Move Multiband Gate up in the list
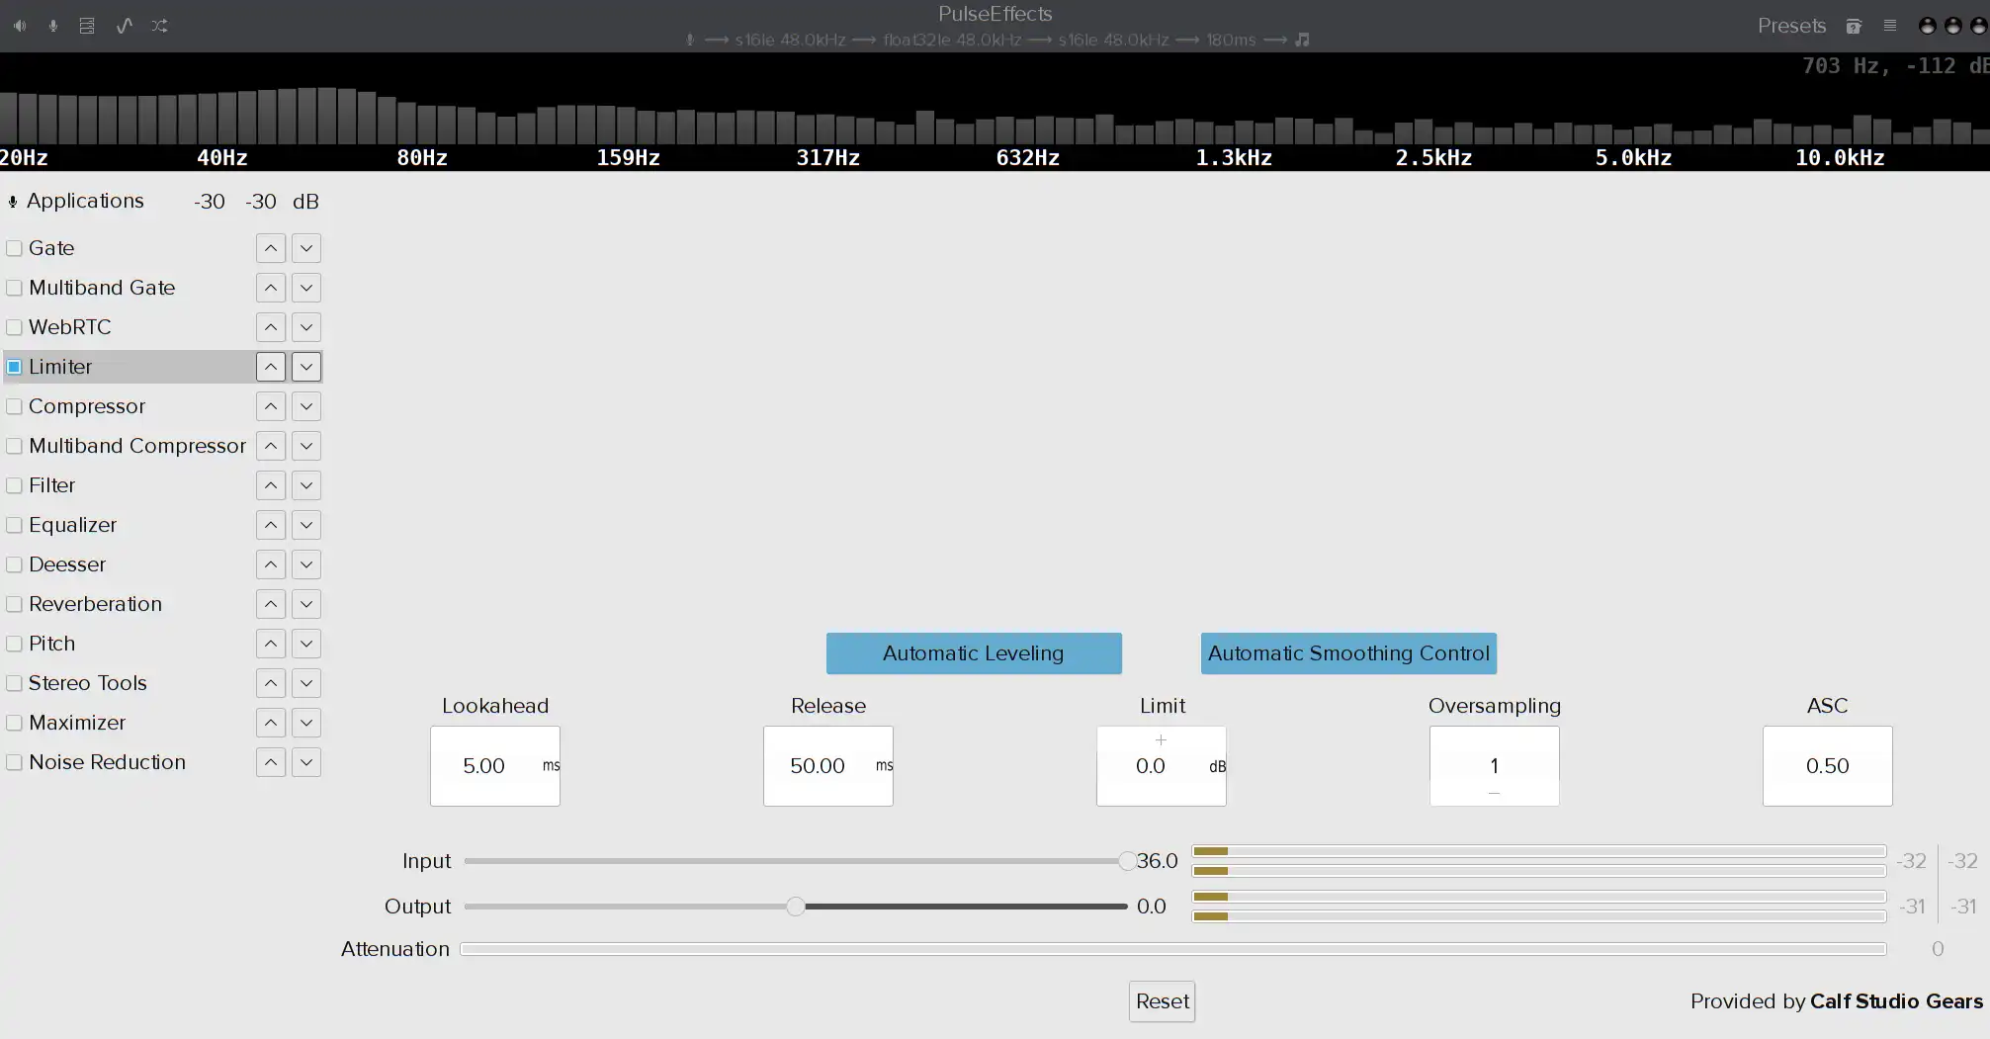Image resolution: width=1990 pixels, height=1039 pixels. [x=271, y=288]
